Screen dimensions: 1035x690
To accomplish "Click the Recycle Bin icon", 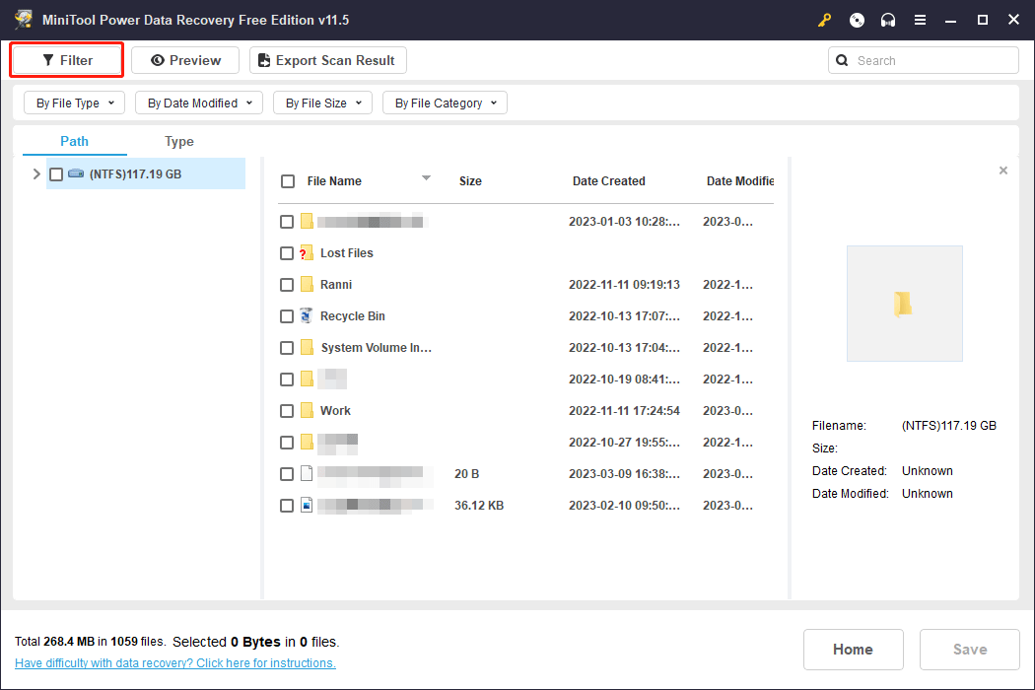I will pos(307,315).
